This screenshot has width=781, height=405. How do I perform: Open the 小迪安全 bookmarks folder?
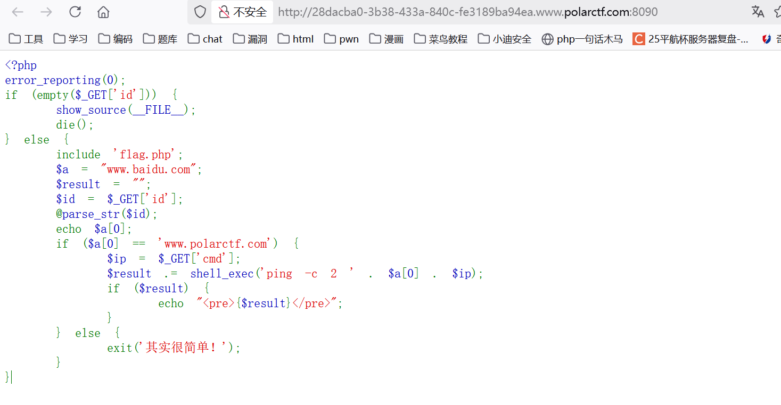[505, 39]
